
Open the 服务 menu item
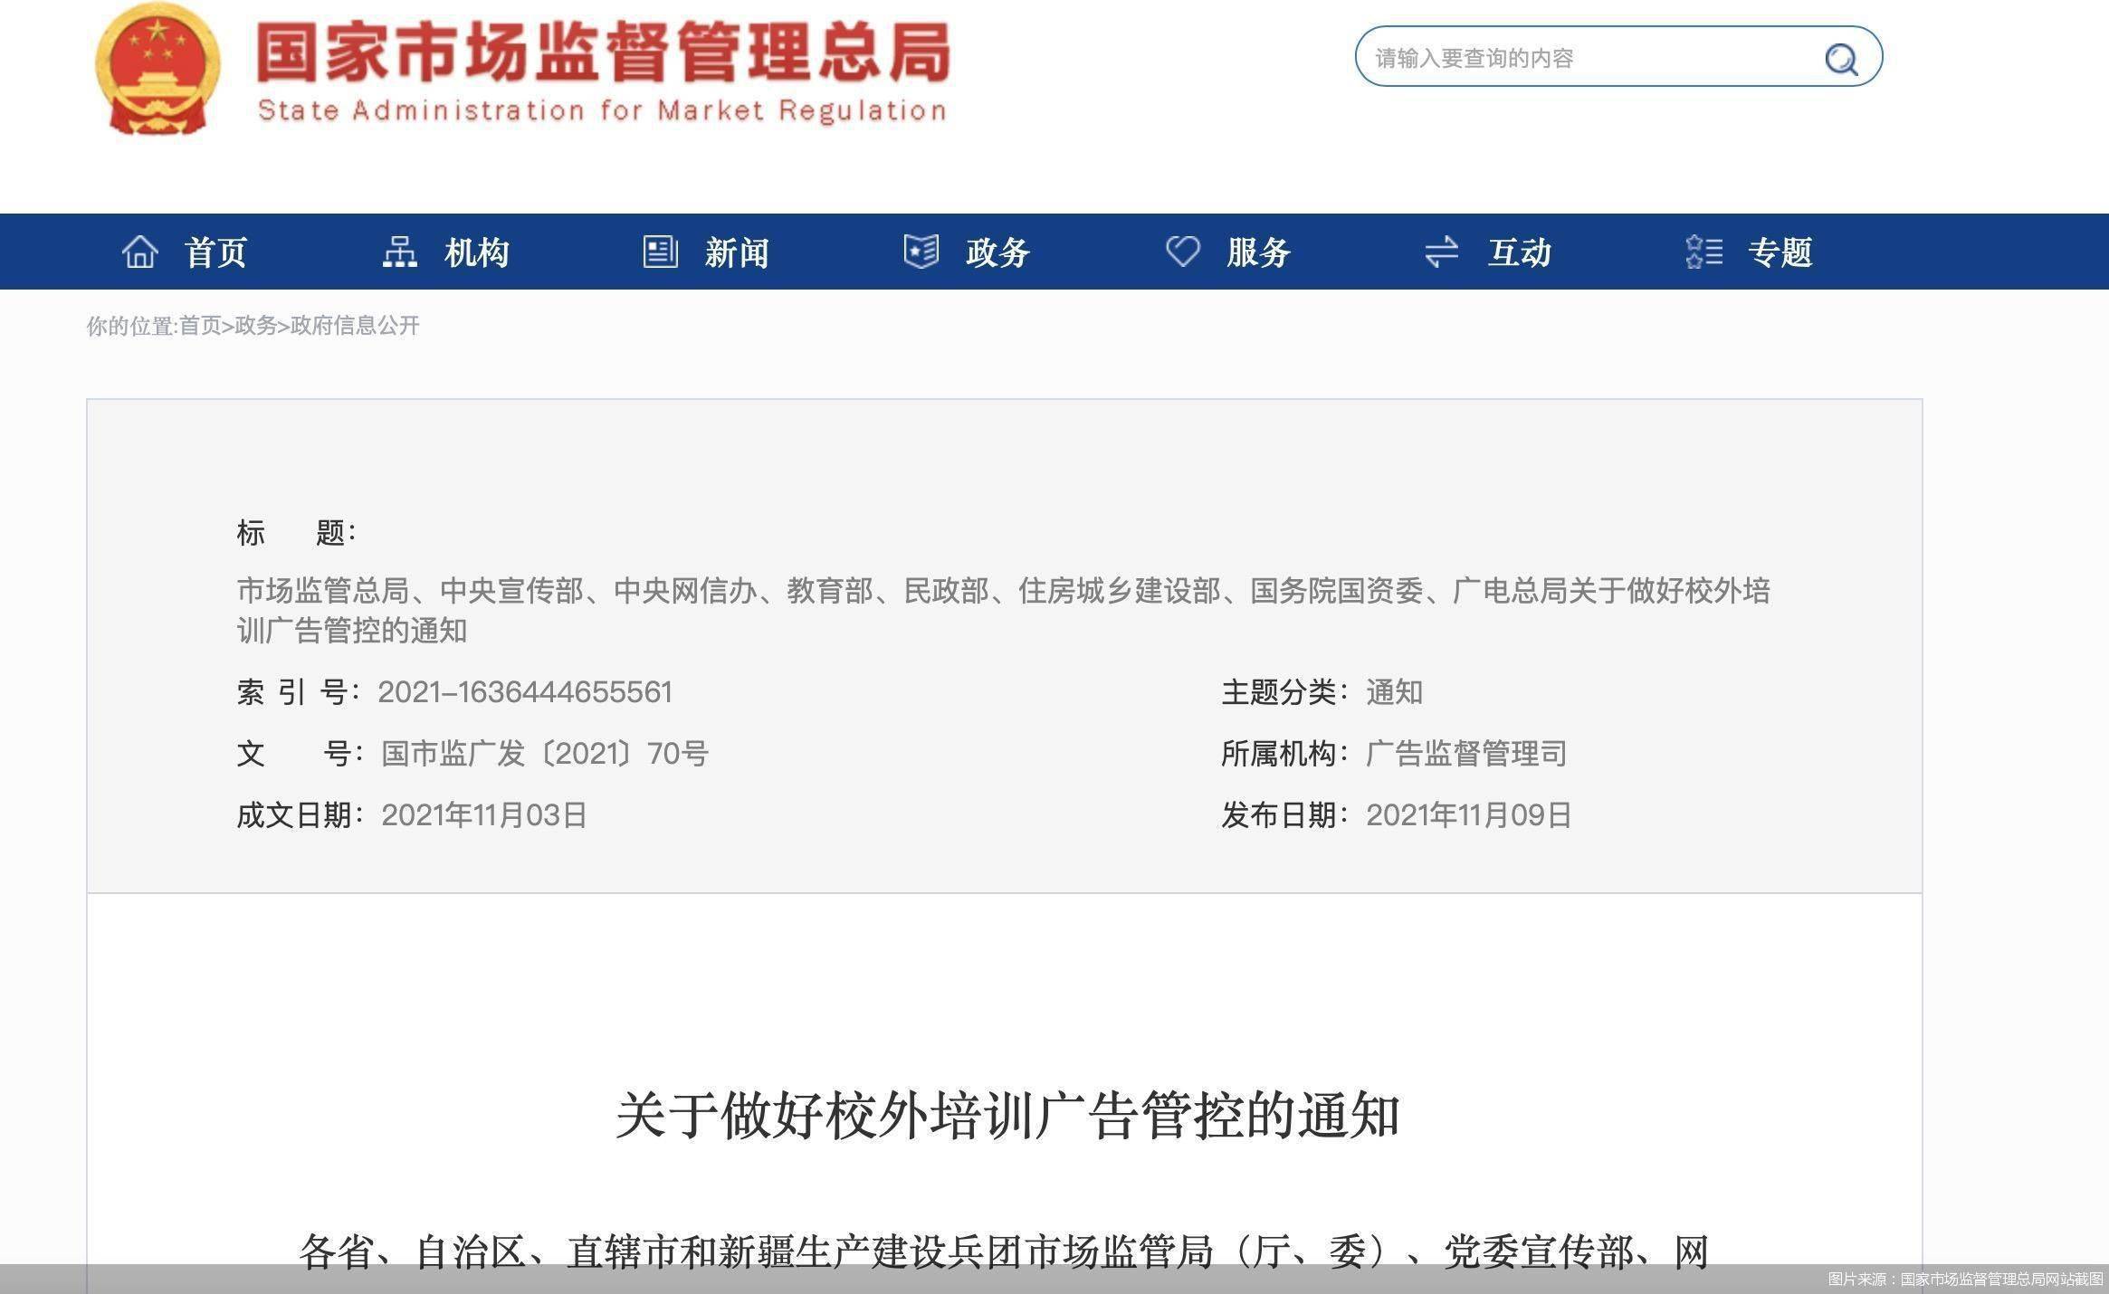(1258, 252)
